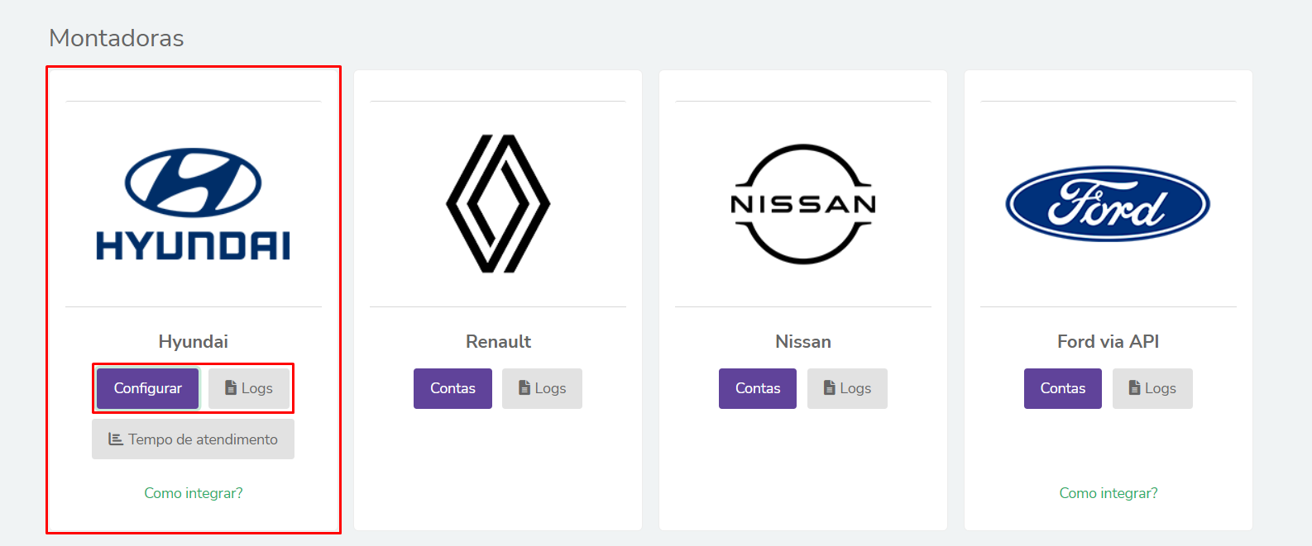The width and height of the screenshot is (1312, 546).
Task: Open Renault Contas
Action: click(452, 388)
